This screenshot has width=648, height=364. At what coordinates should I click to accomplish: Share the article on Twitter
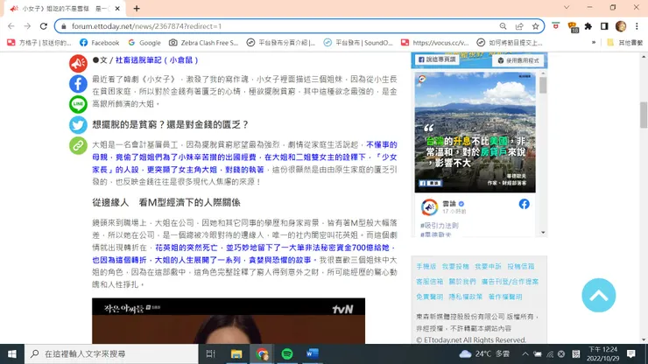coord(78,125)
